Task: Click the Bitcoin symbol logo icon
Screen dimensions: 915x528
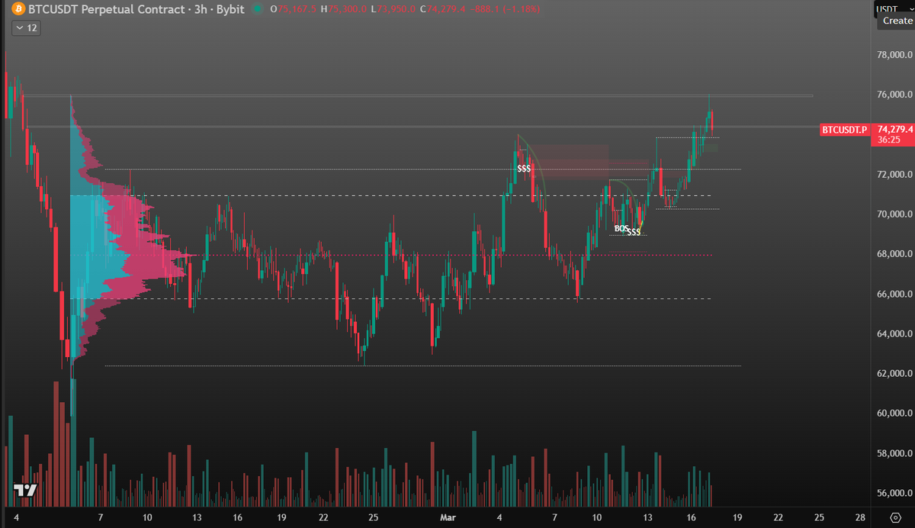Action: pyautogui.click(x=19, y=9)
